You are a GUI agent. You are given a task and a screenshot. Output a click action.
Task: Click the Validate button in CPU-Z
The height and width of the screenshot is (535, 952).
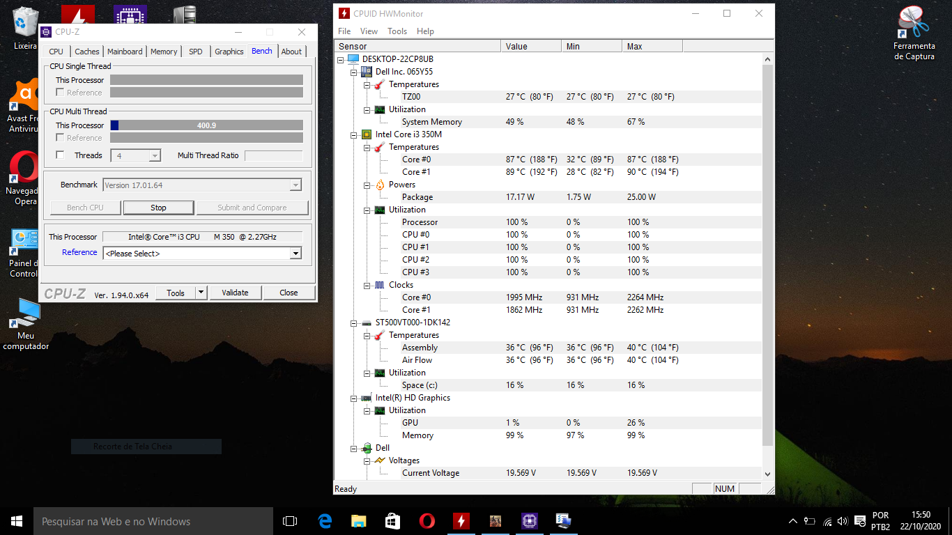coord(235,293)
